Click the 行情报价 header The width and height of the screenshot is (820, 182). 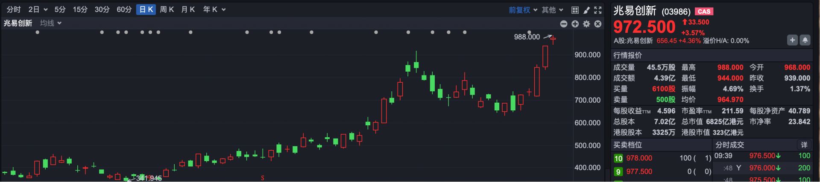(627, 55)
